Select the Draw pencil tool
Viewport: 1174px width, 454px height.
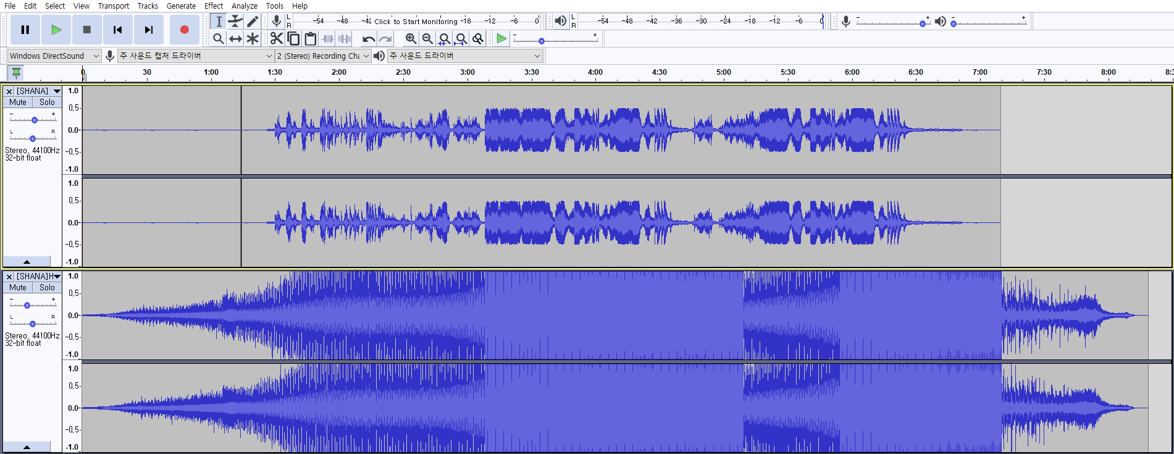(x=253, y=22)
